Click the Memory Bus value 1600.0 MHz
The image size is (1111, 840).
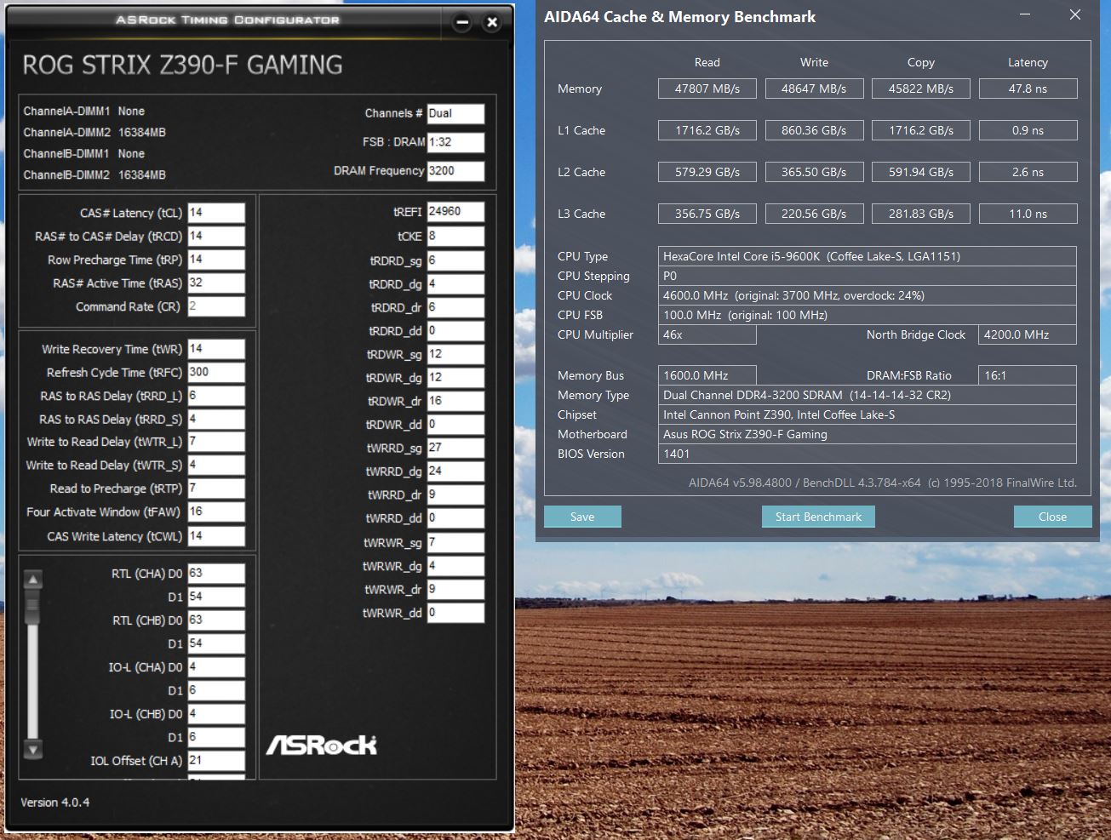coord(707,375)
